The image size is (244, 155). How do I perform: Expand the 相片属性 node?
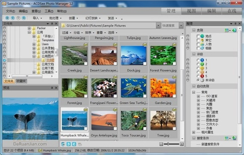click(193, 132)
